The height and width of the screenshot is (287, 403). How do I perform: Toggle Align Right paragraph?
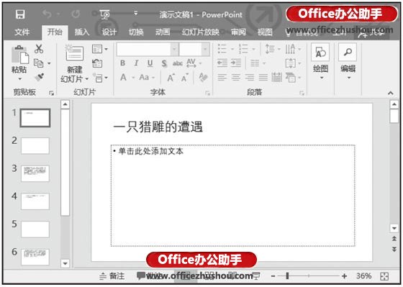coord(249,78)
